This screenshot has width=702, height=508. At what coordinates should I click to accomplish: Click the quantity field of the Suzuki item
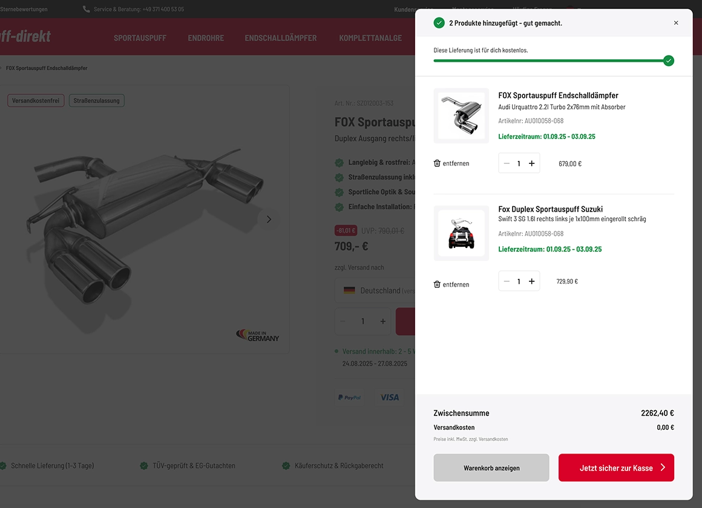point(519,281)
